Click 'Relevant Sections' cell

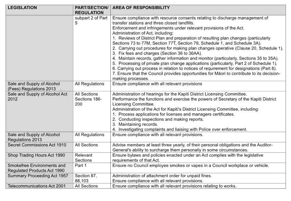pos(92,158)
